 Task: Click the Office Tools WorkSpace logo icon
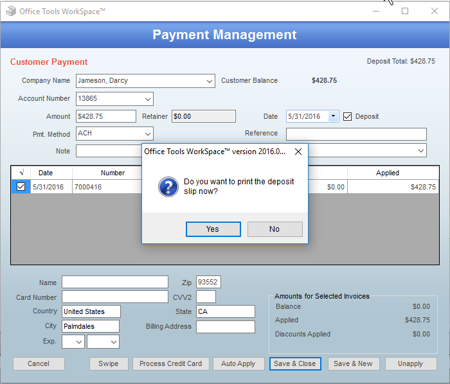click(x=11, y=11)
